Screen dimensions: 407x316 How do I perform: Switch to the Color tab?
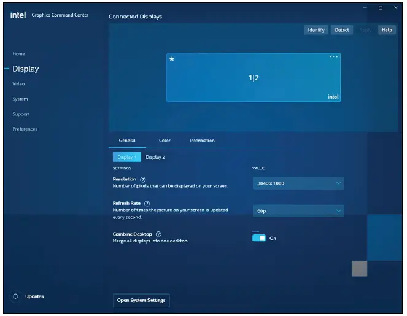coord(165,141)
